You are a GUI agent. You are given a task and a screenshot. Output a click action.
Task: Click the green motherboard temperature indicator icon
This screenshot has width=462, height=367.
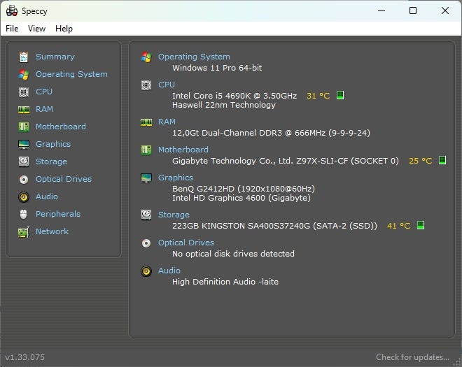[442, 160]
